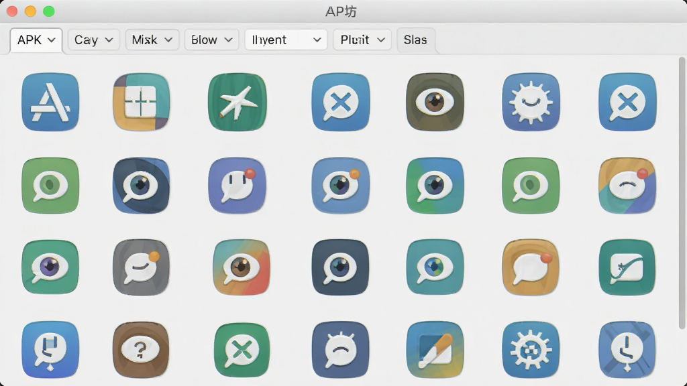Click the eye icon on olive-brown background
The height and width of the screenshot is (386, 687).
point(435,102)
